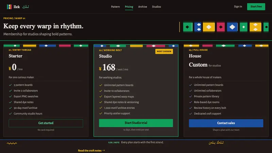The image size is (272, 153).
Task: Click check icon beside Review history on every bolt
Action: (190, 108)
